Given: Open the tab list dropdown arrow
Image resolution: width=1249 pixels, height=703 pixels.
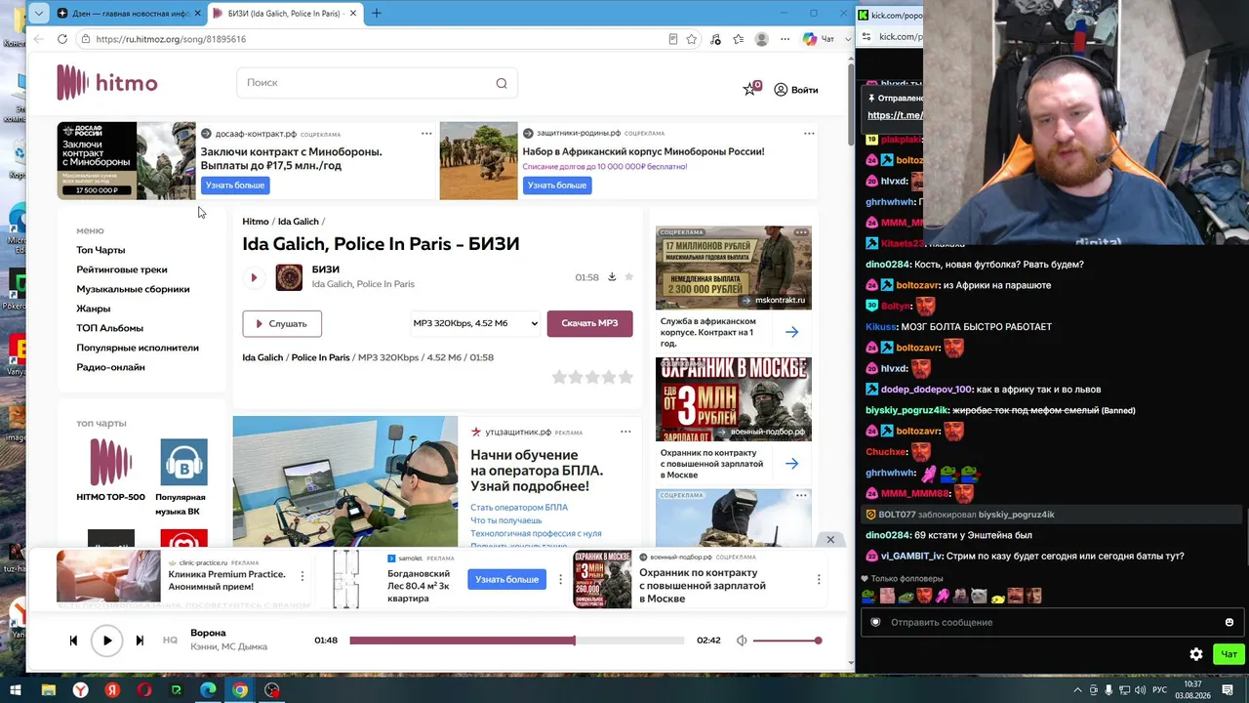Looking at the screenshot, I should pyautogui.click(x=38, y=13).
